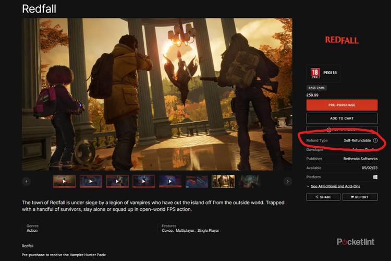This screenshot has height=261, width=391.
Task: Open the Co-op feature link
Action: [167, 230]
